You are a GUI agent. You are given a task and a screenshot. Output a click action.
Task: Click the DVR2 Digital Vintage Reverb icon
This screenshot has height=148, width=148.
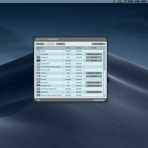pyautogui.click(x=38, y=67)
